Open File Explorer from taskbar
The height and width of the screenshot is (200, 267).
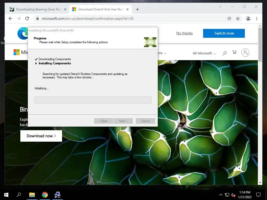pyautogui.click(x=32, y=195)
